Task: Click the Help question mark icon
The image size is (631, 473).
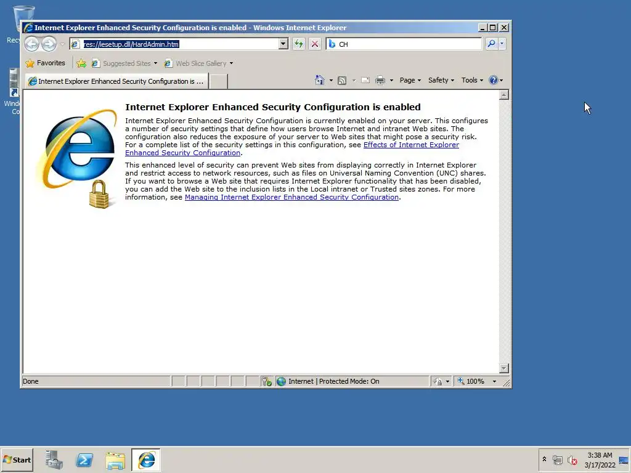Action: pyautogui.click(x=494, y=80)
